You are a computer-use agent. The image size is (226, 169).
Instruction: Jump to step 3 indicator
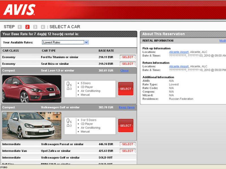tap(35, 27)
